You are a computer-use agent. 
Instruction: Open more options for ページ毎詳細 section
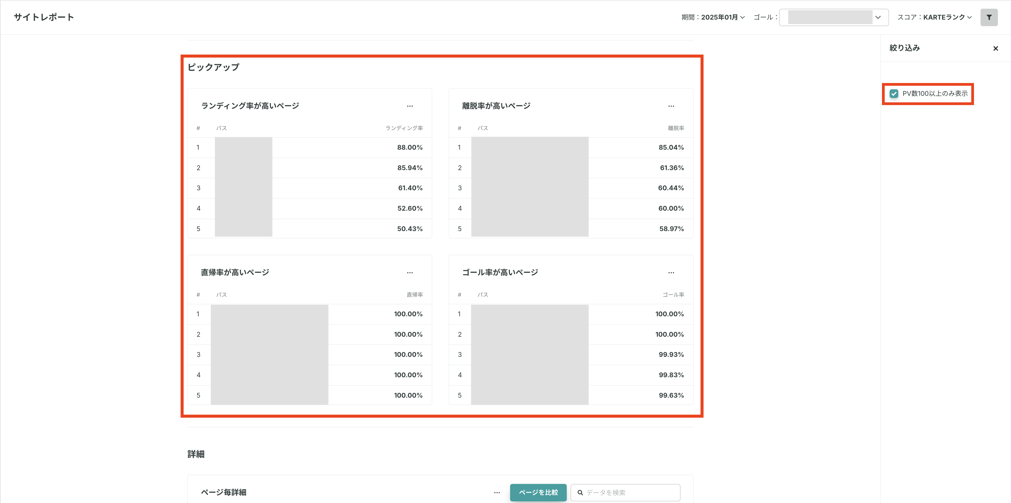tap(497, 492)
